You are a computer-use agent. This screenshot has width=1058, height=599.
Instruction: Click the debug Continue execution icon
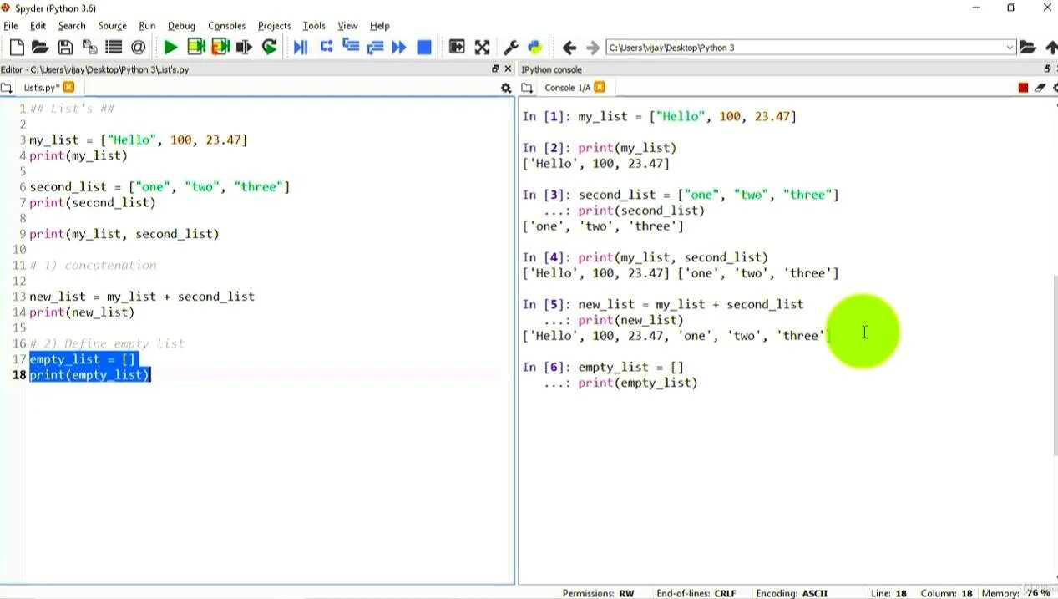coord(399,48)
